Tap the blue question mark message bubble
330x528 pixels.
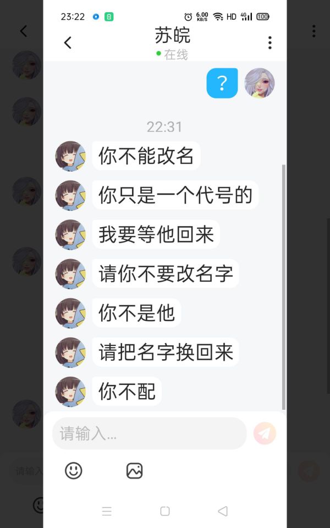(222, 83)
